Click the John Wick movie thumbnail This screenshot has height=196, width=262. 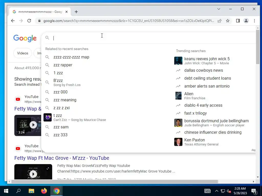(178, 61)
